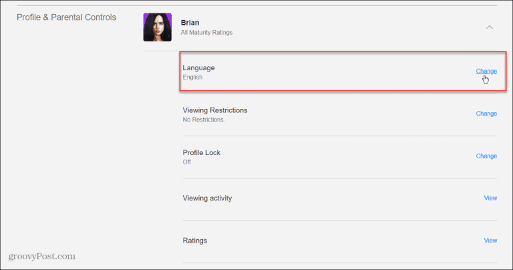Click the Viewing Restrictions label
The width and height of the screenshot is (513, 270).
(x=215, y=110)
